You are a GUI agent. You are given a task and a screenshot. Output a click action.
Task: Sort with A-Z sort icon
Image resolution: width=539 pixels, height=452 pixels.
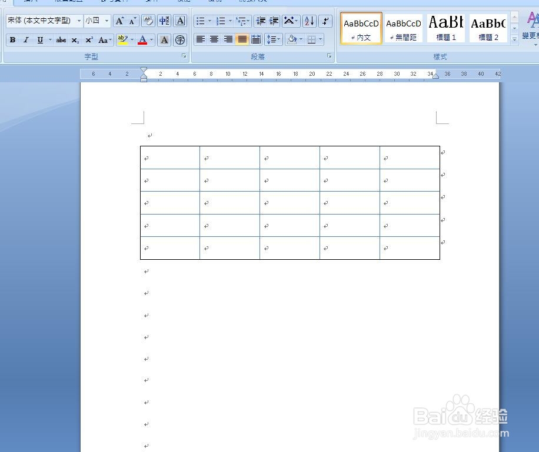(310, 21)
